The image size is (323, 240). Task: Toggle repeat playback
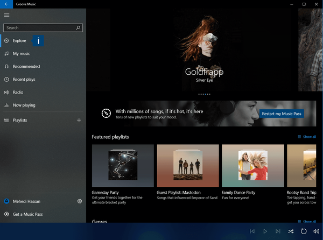click(304, 231)
